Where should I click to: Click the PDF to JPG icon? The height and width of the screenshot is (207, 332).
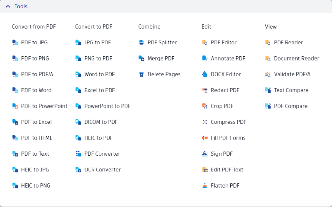coord(15,43)
